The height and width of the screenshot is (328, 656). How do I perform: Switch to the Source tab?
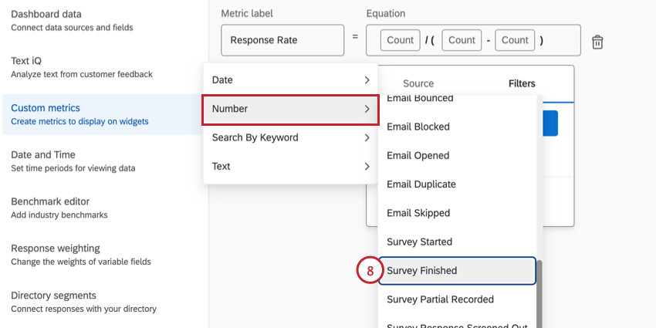point(418,83)
